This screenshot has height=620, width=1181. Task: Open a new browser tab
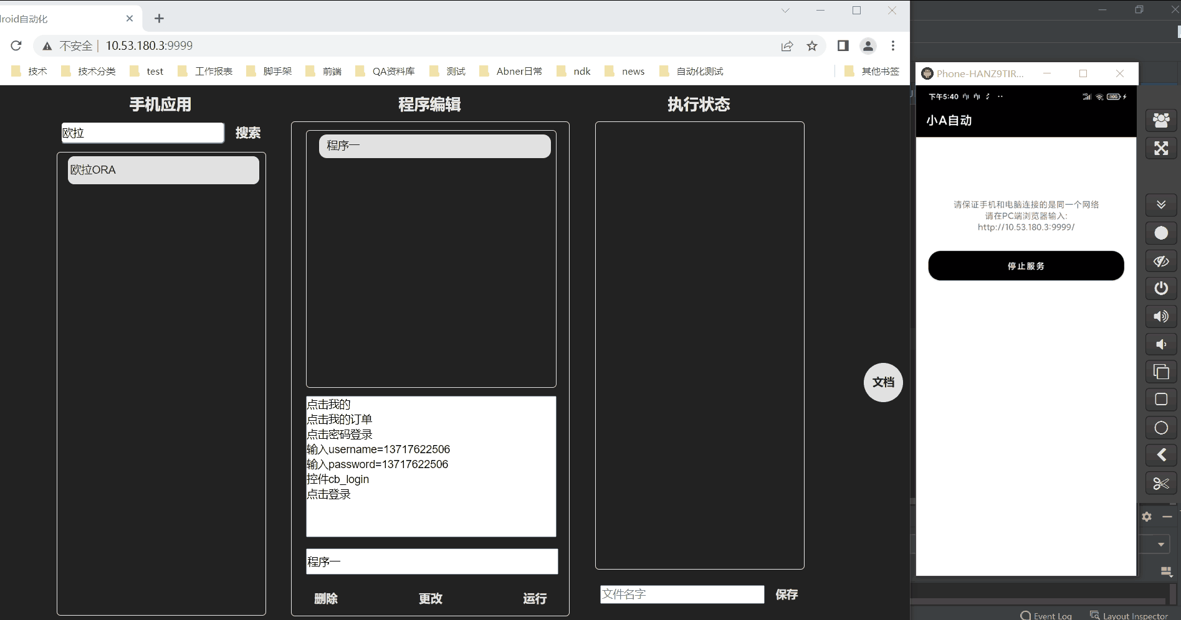159,19
